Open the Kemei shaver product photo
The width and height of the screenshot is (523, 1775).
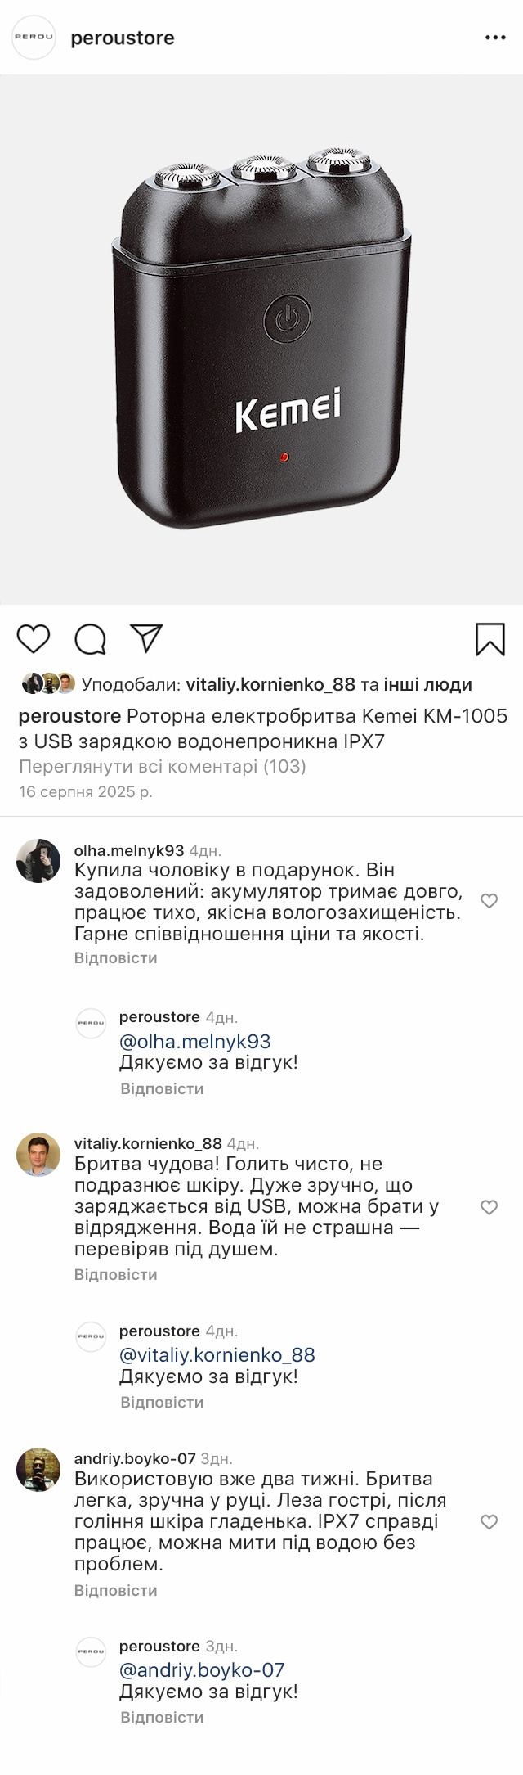coord(261,340)
